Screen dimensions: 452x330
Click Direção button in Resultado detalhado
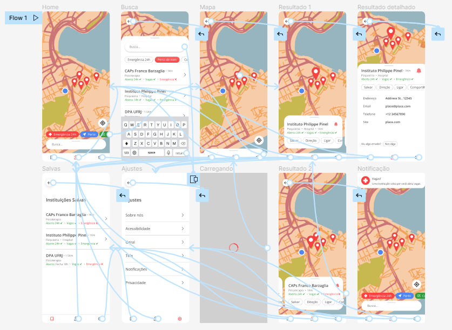pyautogui.click(x=384, y=87)
